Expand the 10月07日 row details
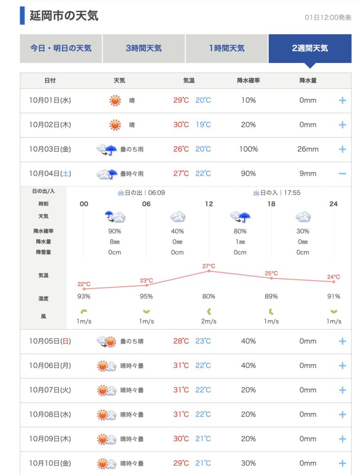Image resolution: width=359 pixels, height=475 pixels. point(342,390)
